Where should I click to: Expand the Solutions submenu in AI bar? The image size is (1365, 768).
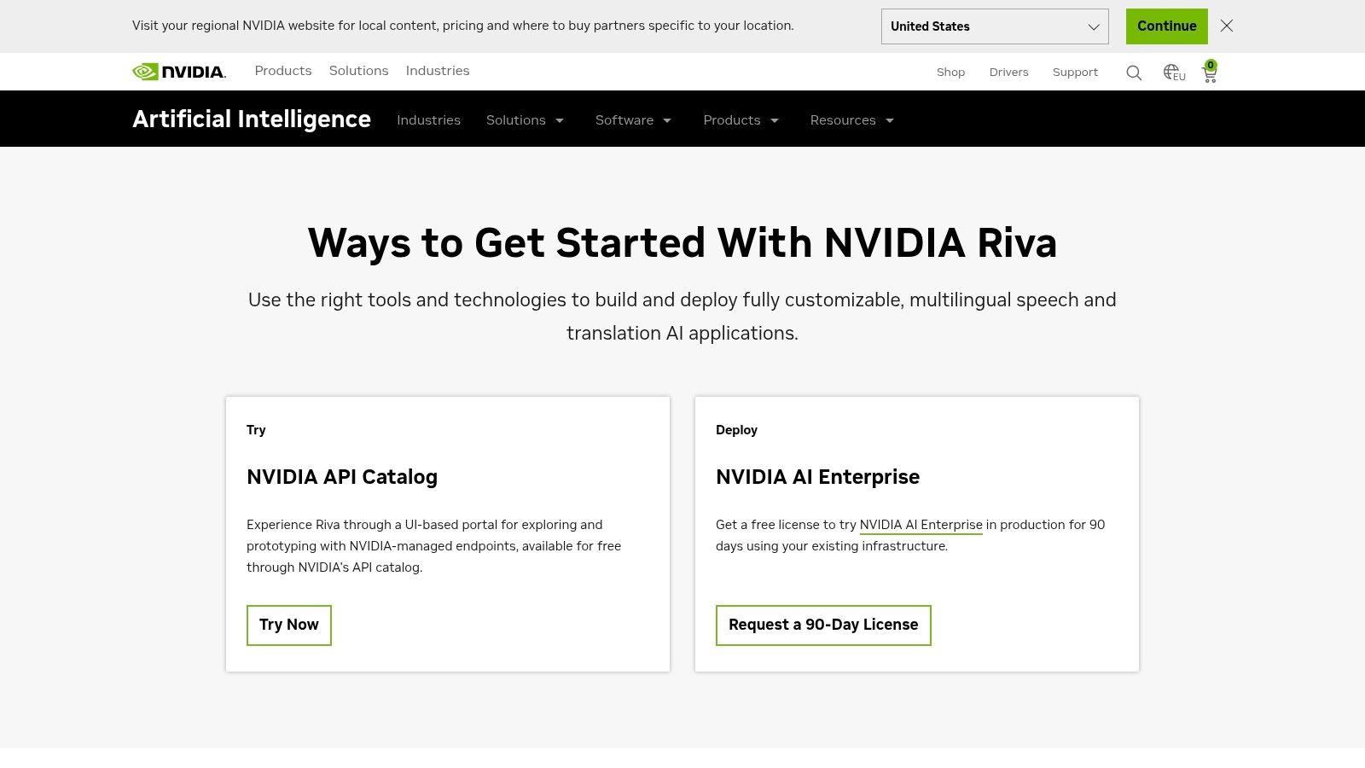pos(525,120)
